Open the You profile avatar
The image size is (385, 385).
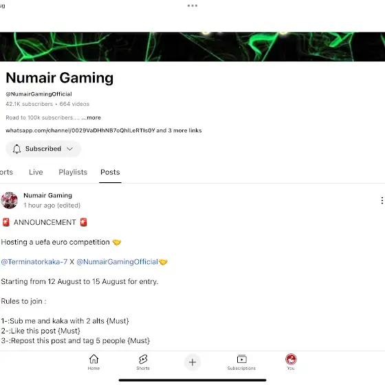(x=291, y=359)
